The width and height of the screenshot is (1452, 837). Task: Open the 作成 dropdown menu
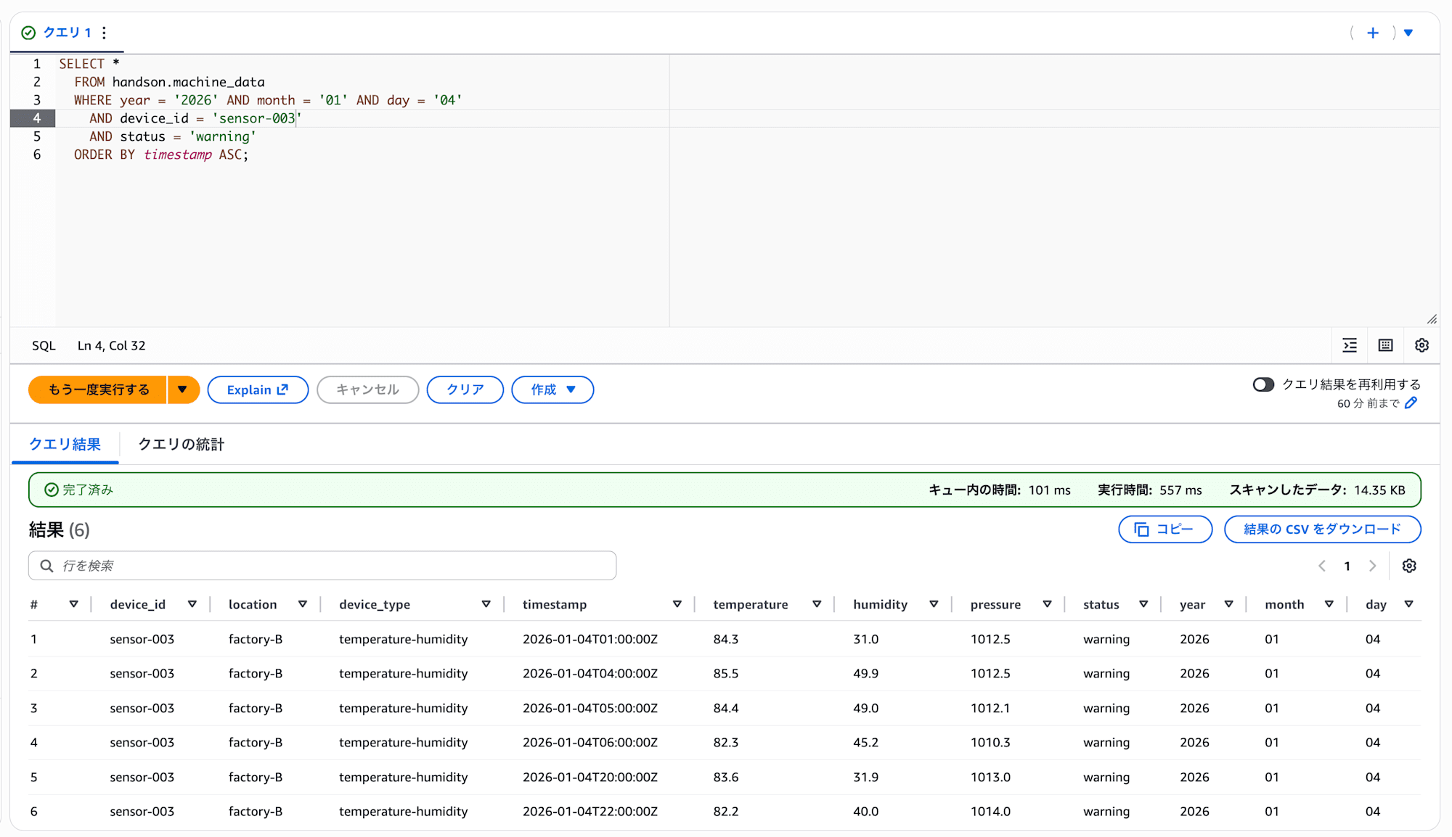[552, 389]
